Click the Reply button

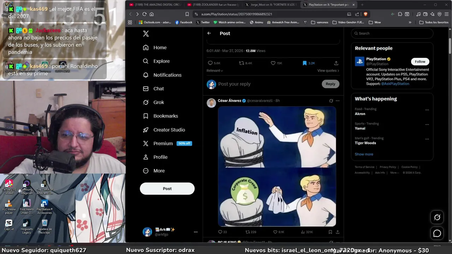point(331,84)
